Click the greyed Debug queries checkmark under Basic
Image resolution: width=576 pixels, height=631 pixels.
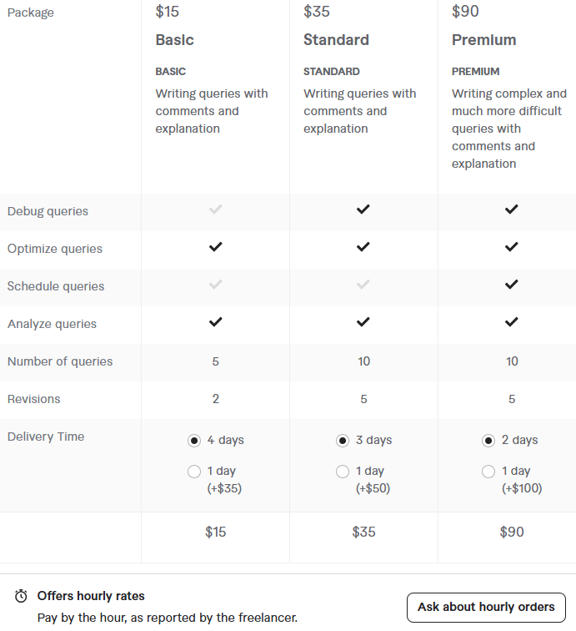click(x=215, y=209)
